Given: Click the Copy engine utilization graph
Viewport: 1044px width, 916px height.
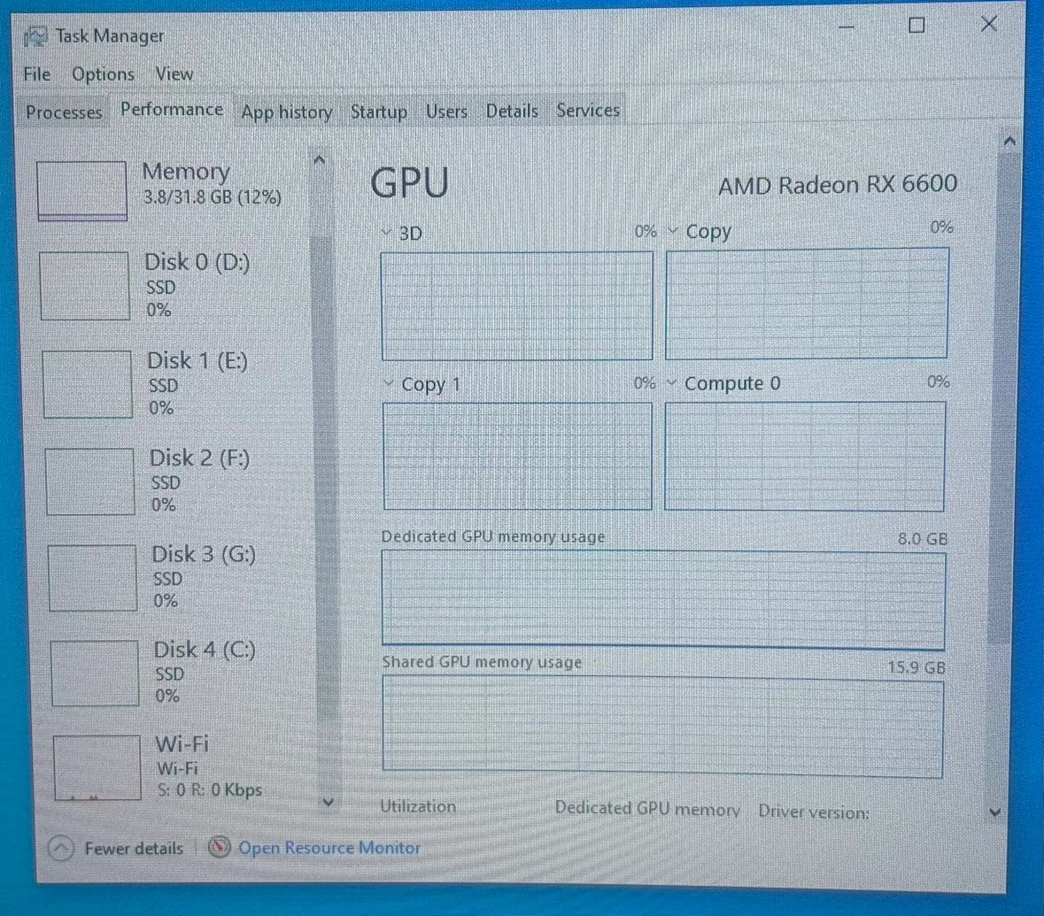Looking at the screenshot, I should pyautogui.click(x=807, y=304).
